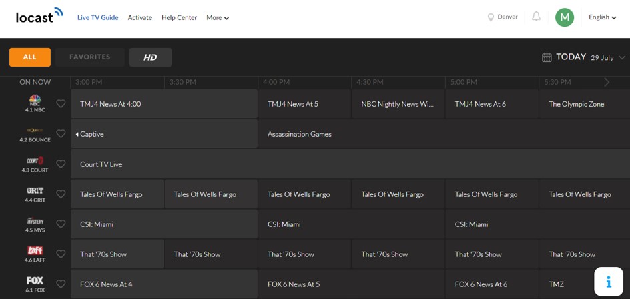Open the Help Center link
The width and height of the screenshot is (630, 299).
coord(179,18)
